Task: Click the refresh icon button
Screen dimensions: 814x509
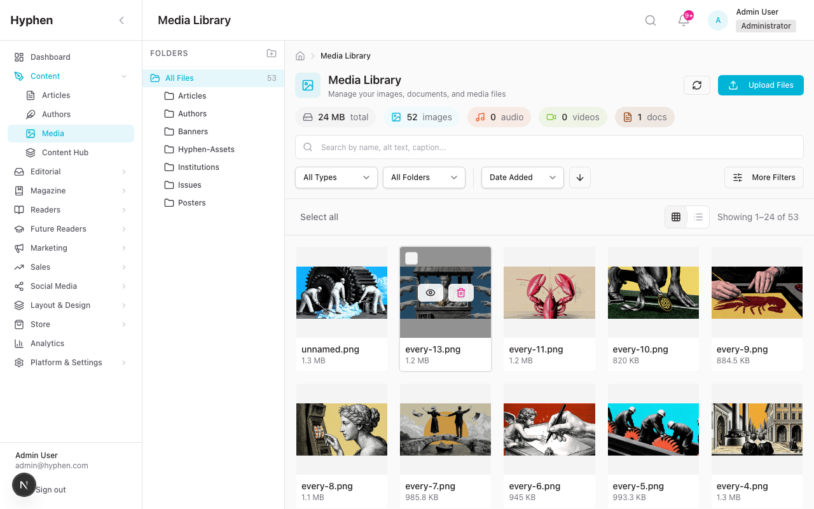Action: pos(697,85)
